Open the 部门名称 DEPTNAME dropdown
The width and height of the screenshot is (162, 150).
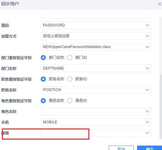[x=96, y=68]
